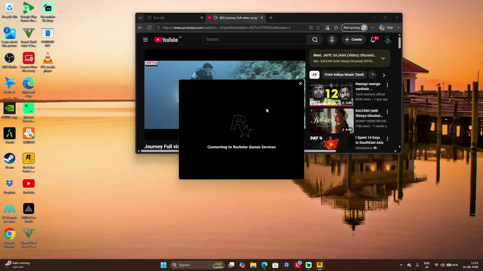Open options for Naanga naanga vanthale video
Screen dimensions: 483x271
[x=387, y=85]
